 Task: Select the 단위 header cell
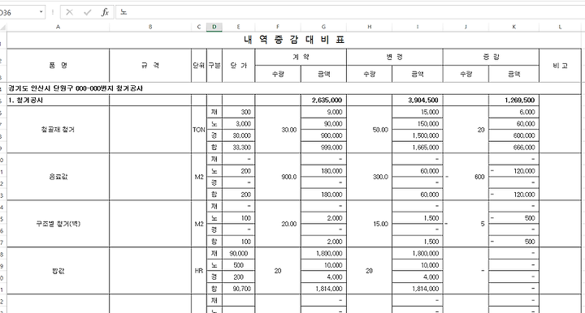pos(199,66)
